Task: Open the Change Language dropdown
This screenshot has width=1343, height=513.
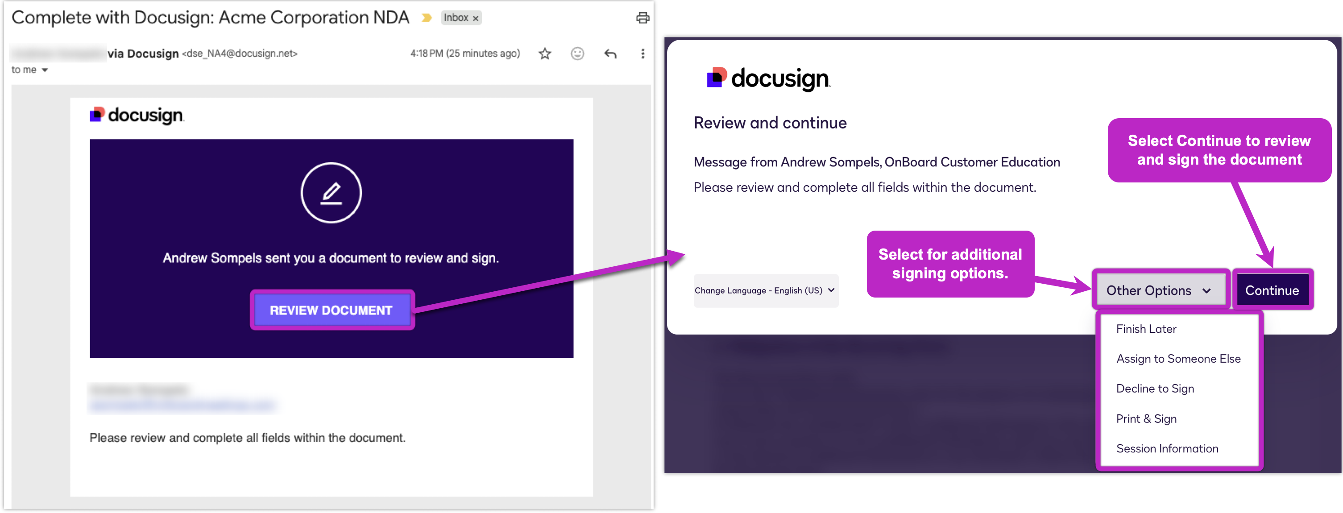Action: [x=765, y=290]
